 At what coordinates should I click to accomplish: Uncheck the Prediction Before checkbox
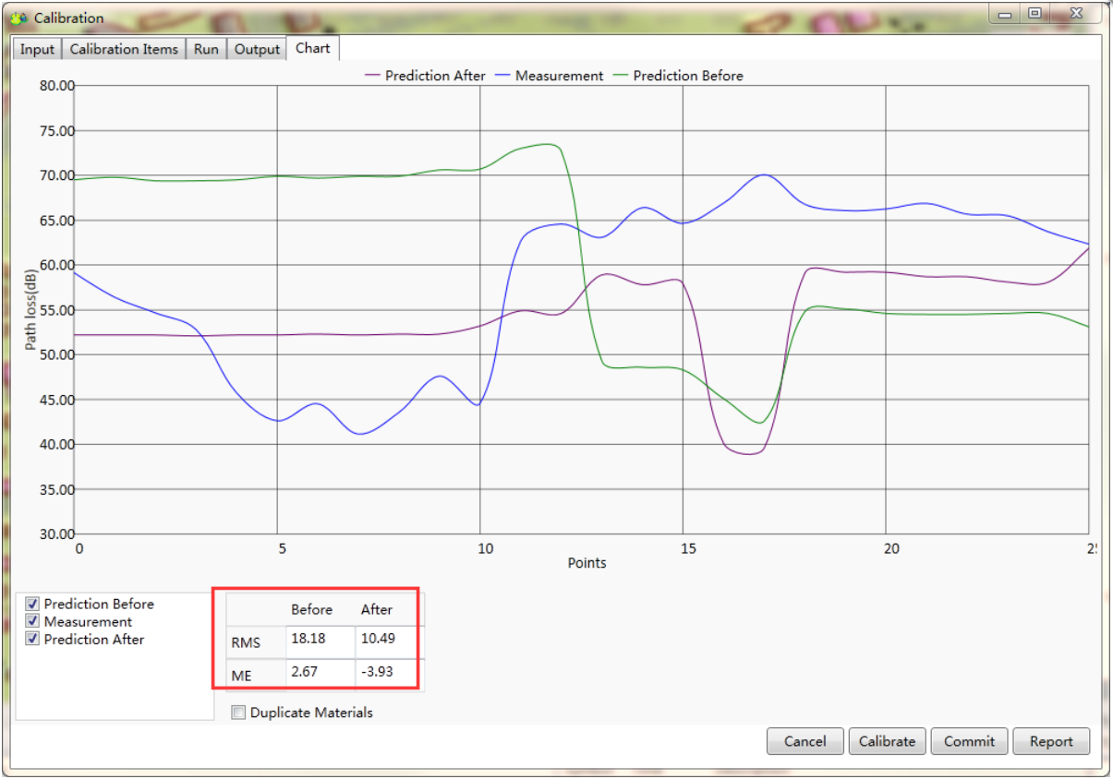coord(33,605)
